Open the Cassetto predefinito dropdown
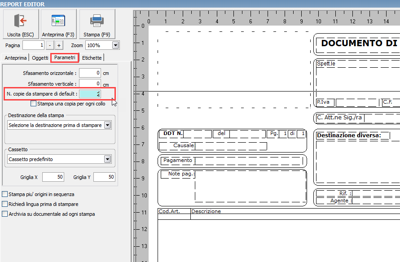The image size is (400, 262). (108, 159)
